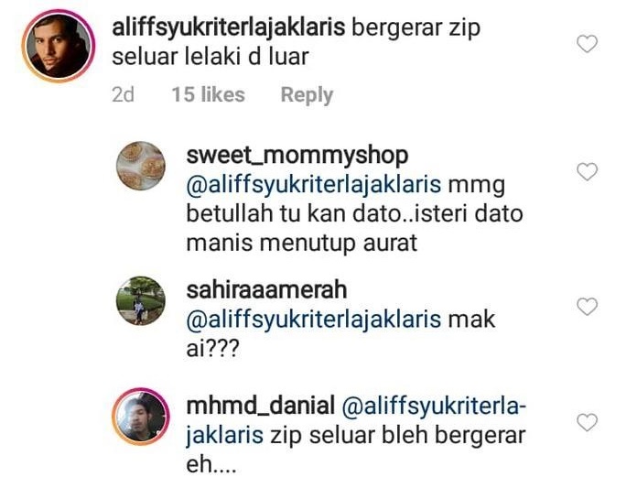This screenshot has height=488, width=637.
Task: Open aliffsyukriterlajaklaris profile picture with story ring
Action: click(x=59, y=46)
